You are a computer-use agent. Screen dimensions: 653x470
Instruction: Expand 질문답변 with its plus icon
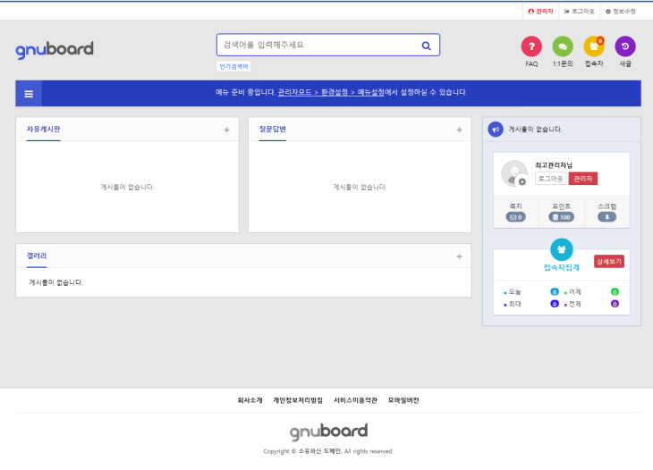point(460,130)
